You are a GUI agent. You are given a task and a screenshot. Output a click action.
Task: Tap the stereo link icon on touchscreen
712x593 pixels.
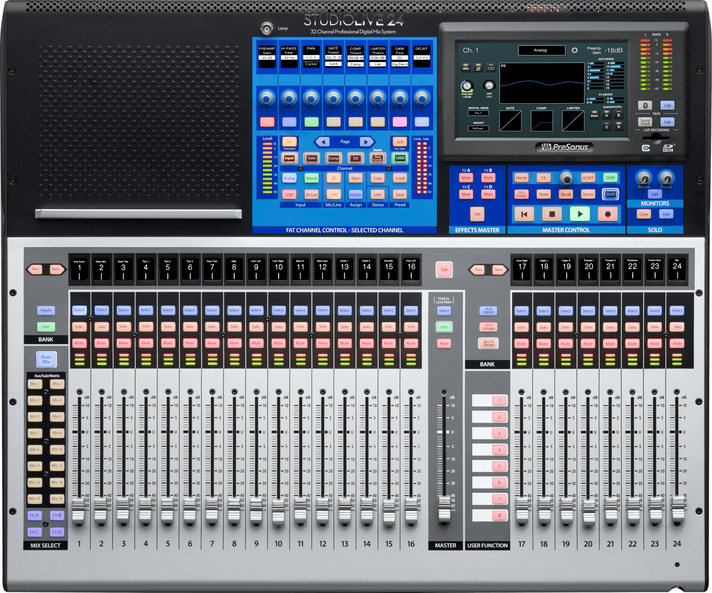pos(491,67)
